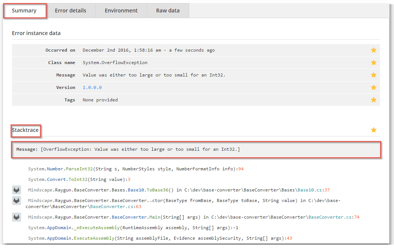
Task: Click the OverflowException message box
Action: pyautogui.click(x=196, y=150)
